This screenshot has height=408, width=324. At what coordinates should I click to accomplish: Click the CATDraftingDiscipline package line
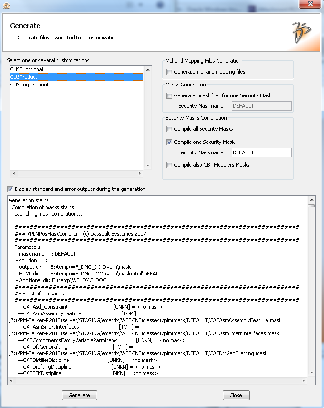(89, 367)
